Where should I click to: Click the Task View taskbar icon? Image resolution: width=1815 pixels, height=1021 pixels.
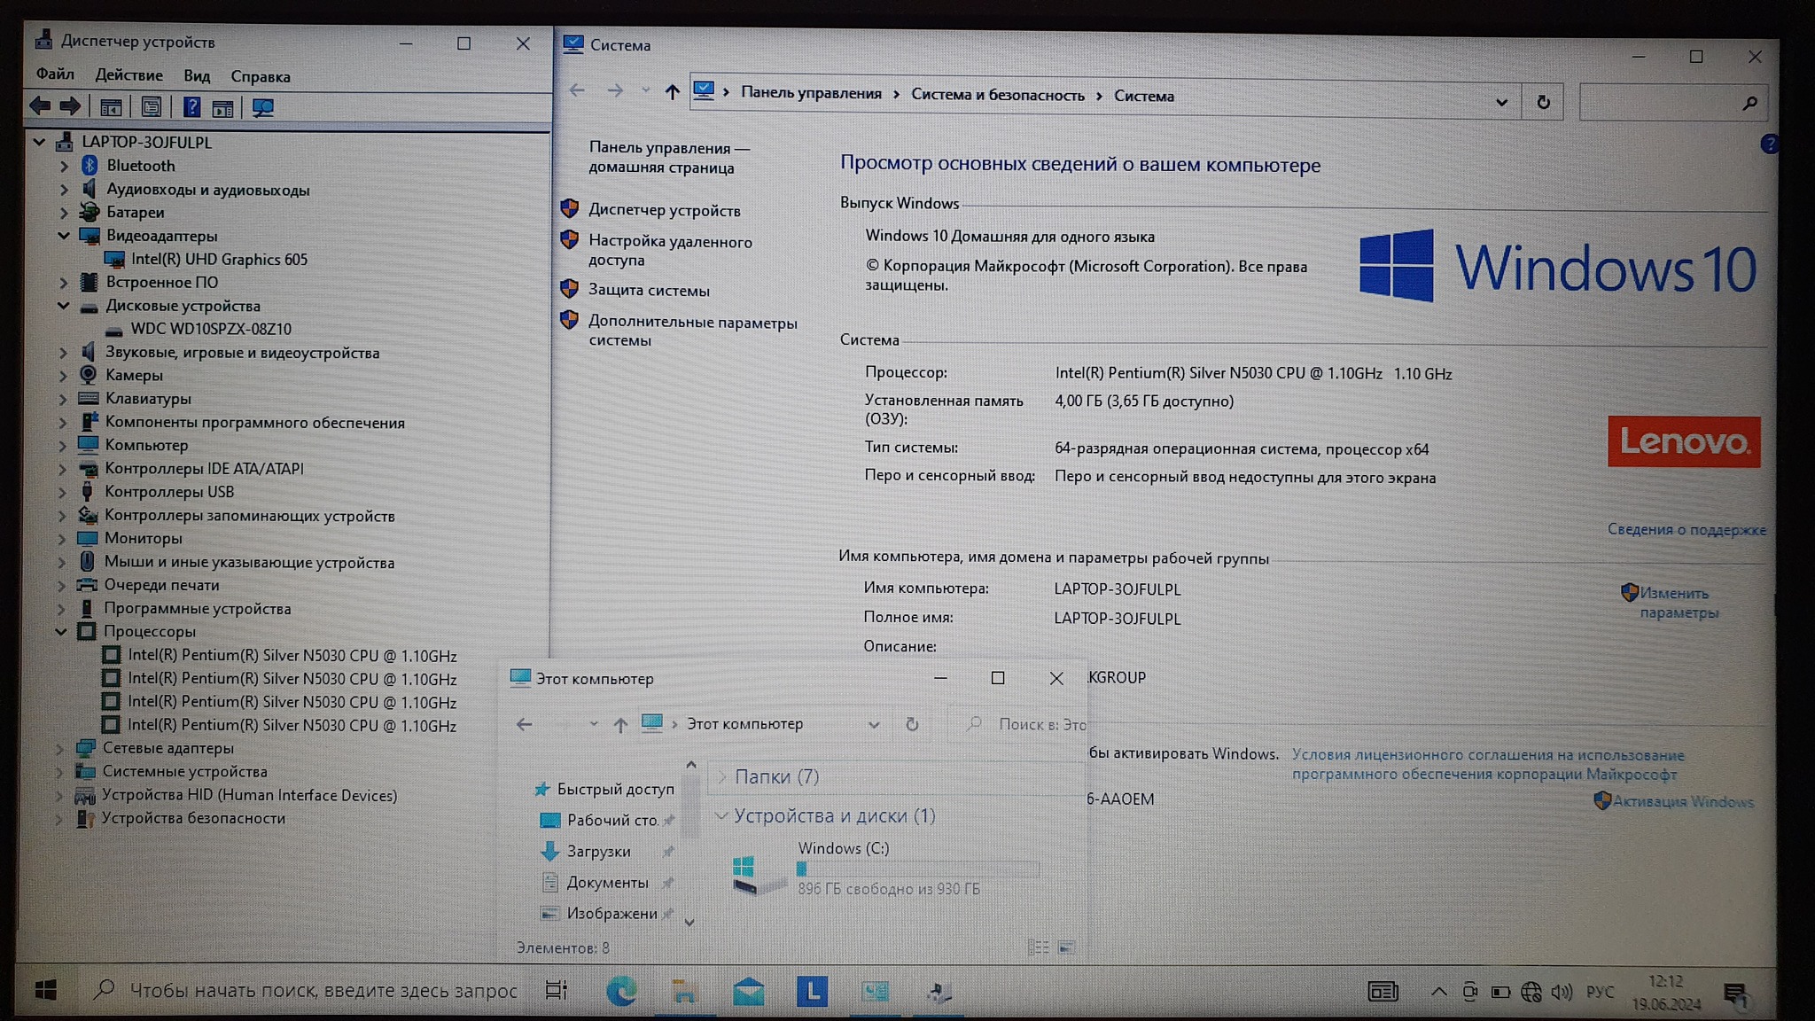(556, 990)
